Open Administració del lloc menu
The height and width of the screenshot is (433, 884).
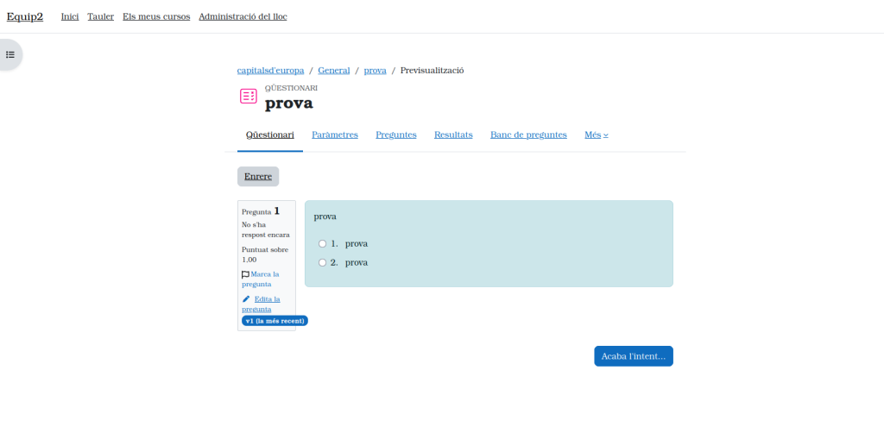[243, 16]
